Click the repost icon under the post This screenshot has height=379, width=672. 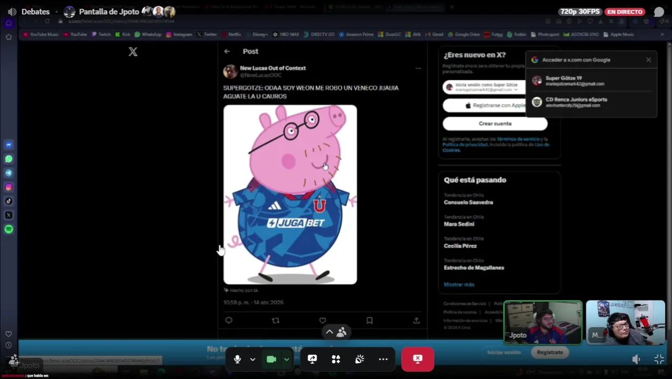276,320
